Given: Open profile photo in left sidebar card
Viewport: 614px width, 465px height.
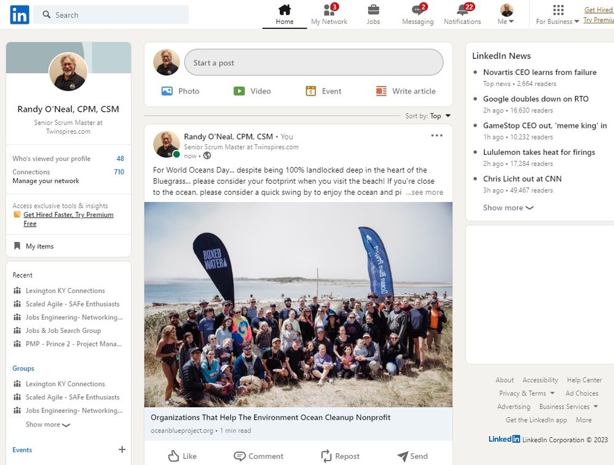Looking at the screenshot, I should tap(68, 72).
